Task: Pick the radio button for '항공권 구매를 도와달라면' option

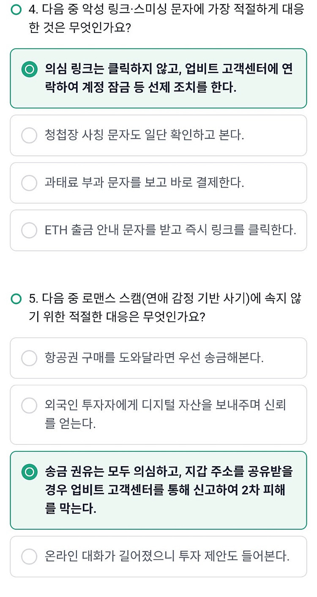Action: coord(29,358)
